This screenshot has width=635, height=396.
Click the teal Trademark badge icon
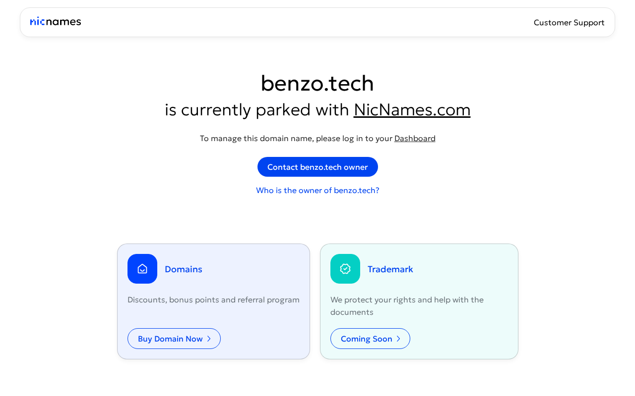point(345,269)
